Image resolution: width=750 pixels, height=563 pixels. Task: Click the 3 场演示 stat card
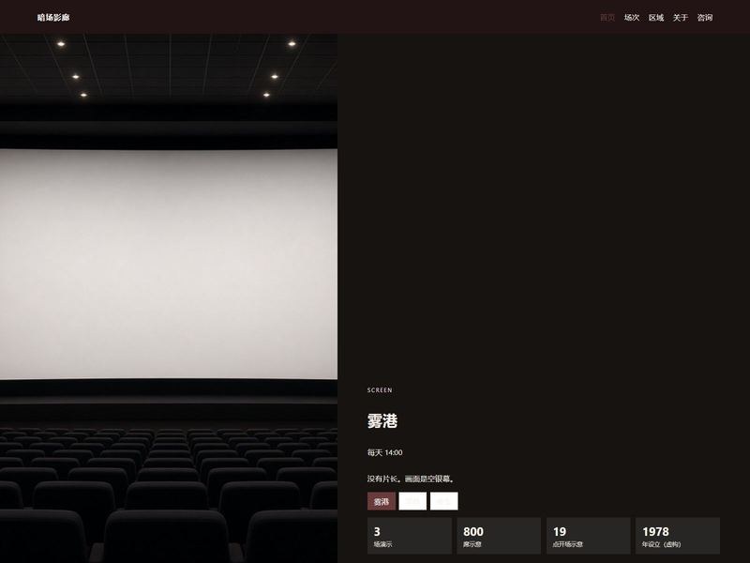pos(410,536)
